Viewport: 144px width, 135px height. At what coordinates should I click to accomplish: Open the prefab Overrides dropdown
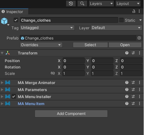click(x=41, y=45)
